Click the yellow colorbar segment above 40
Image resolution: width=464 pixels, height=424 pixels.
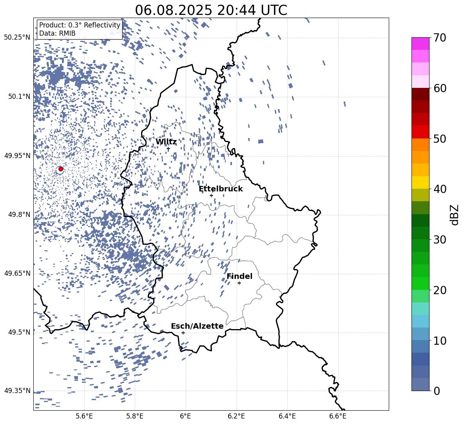tap(420, 182)
